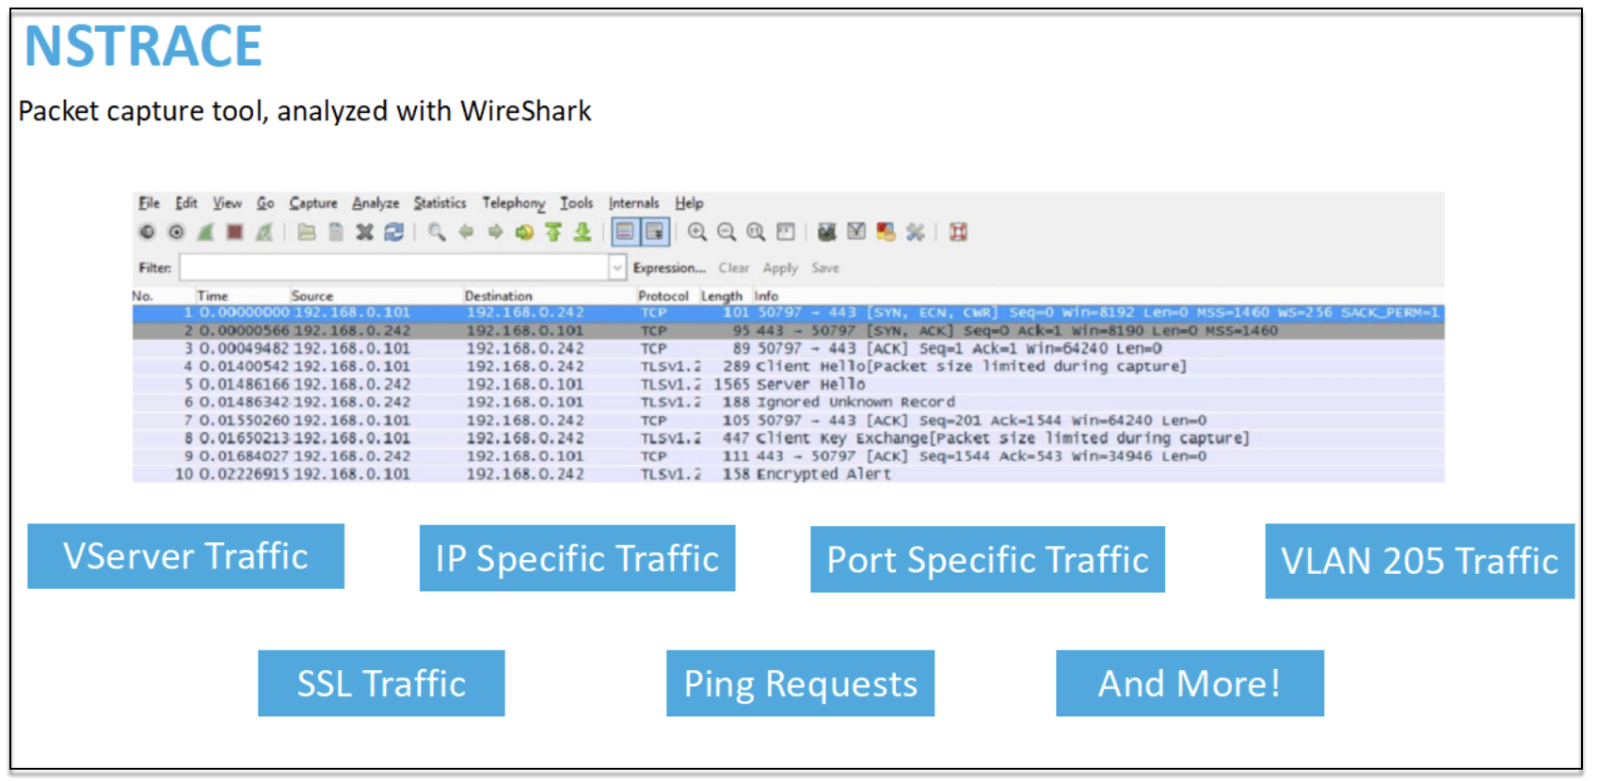Open a capture file (folder icon)

point(307,231)
